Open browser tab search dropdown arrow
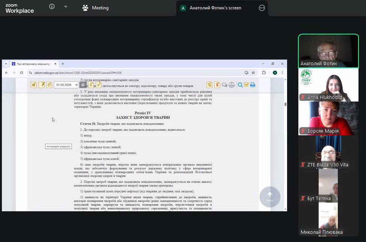The image size is (366, 242). (6, 64)
